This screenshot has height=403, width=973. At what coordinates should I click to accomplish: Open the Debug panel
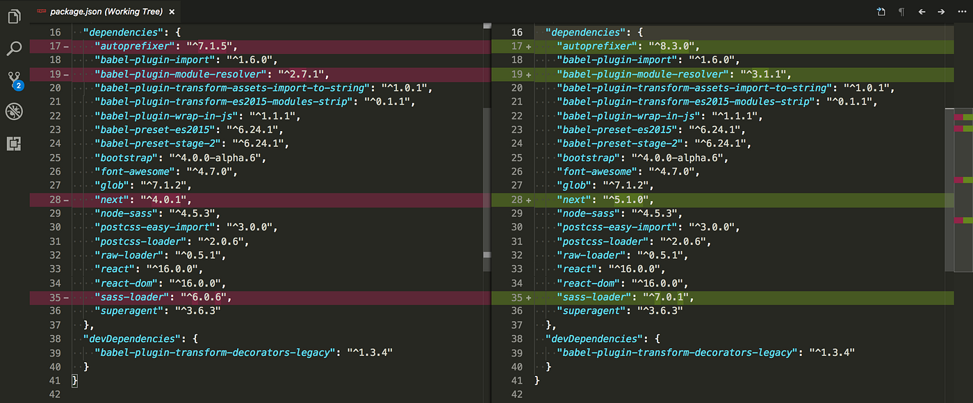[x=14, y=111]
